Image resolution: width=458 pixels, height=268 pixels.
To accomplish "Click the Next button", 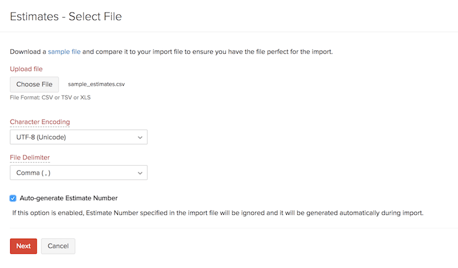I will click(x=23, y=246).
